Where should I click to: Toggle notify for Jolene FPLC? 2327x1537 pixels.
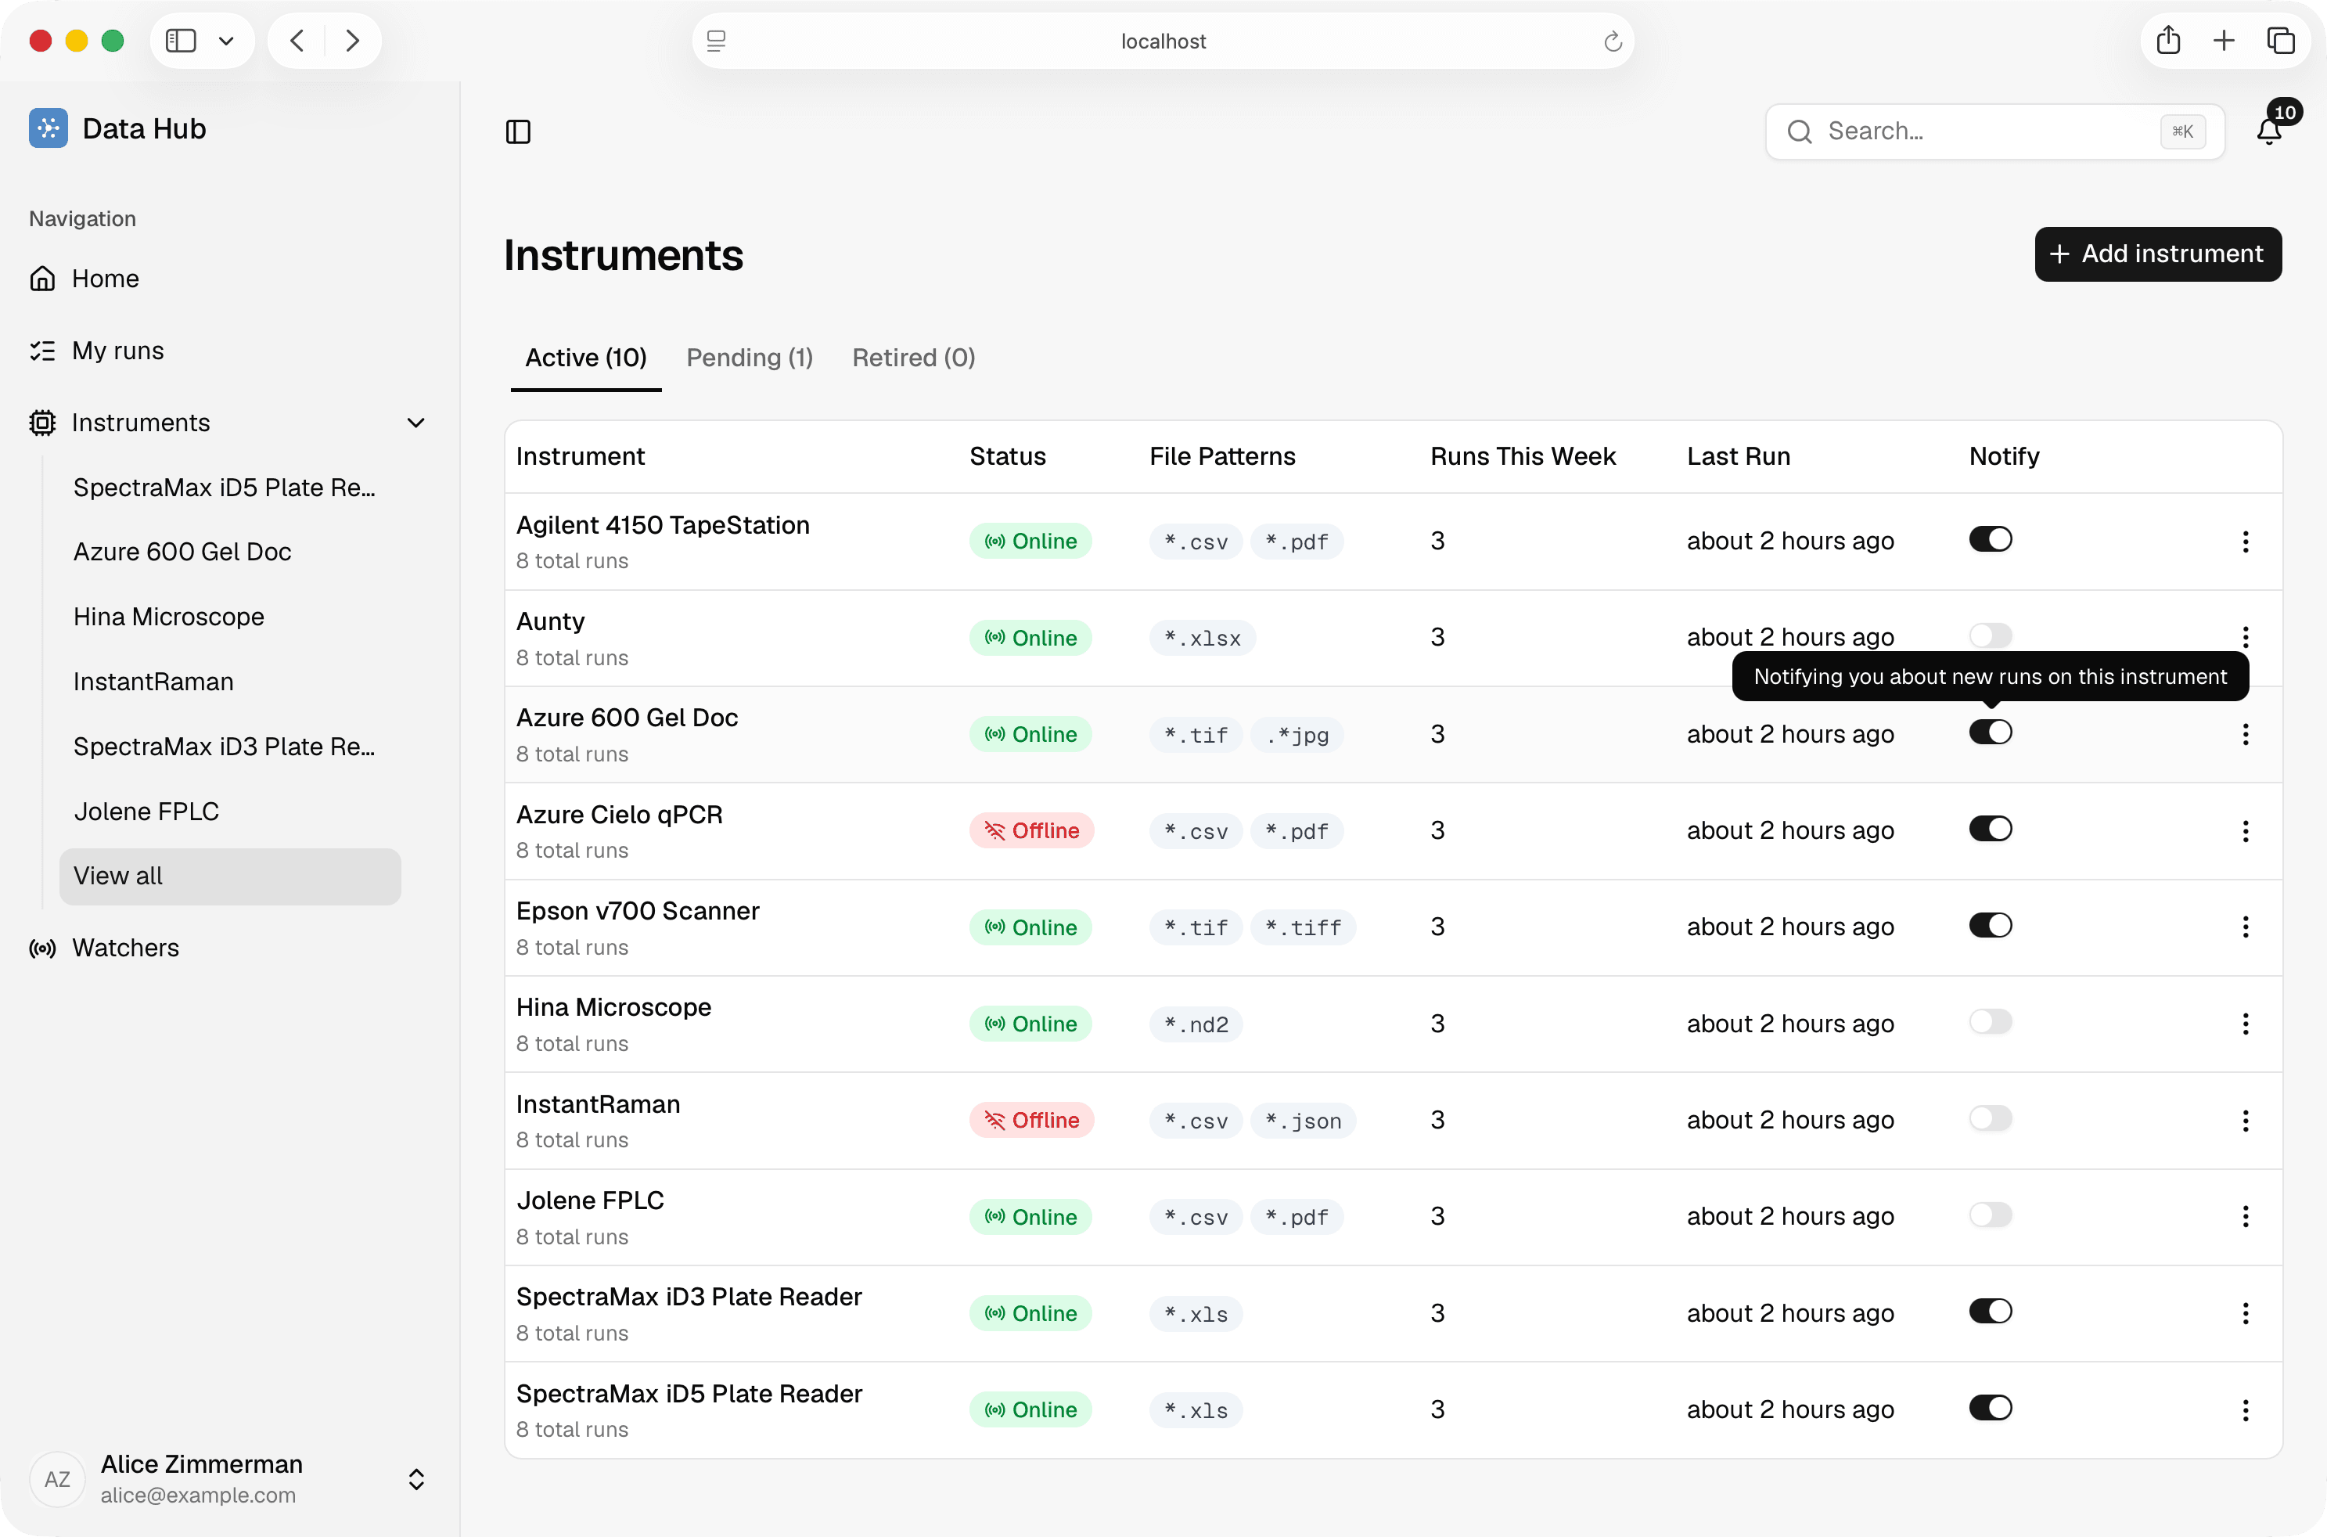[x=1990, y=1215]
